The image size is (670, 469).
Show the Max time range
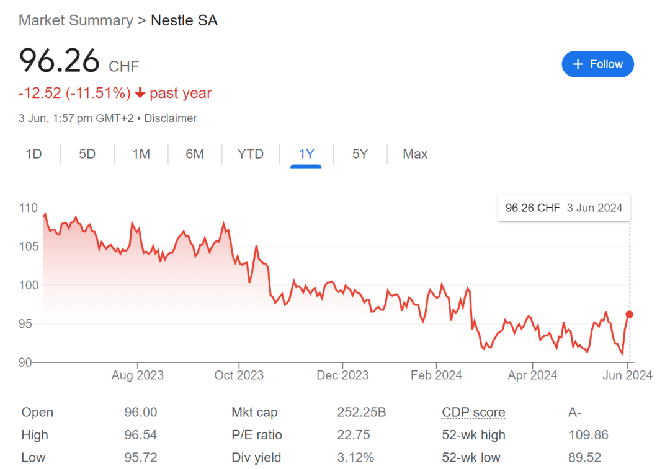click(x=415, y=154)
